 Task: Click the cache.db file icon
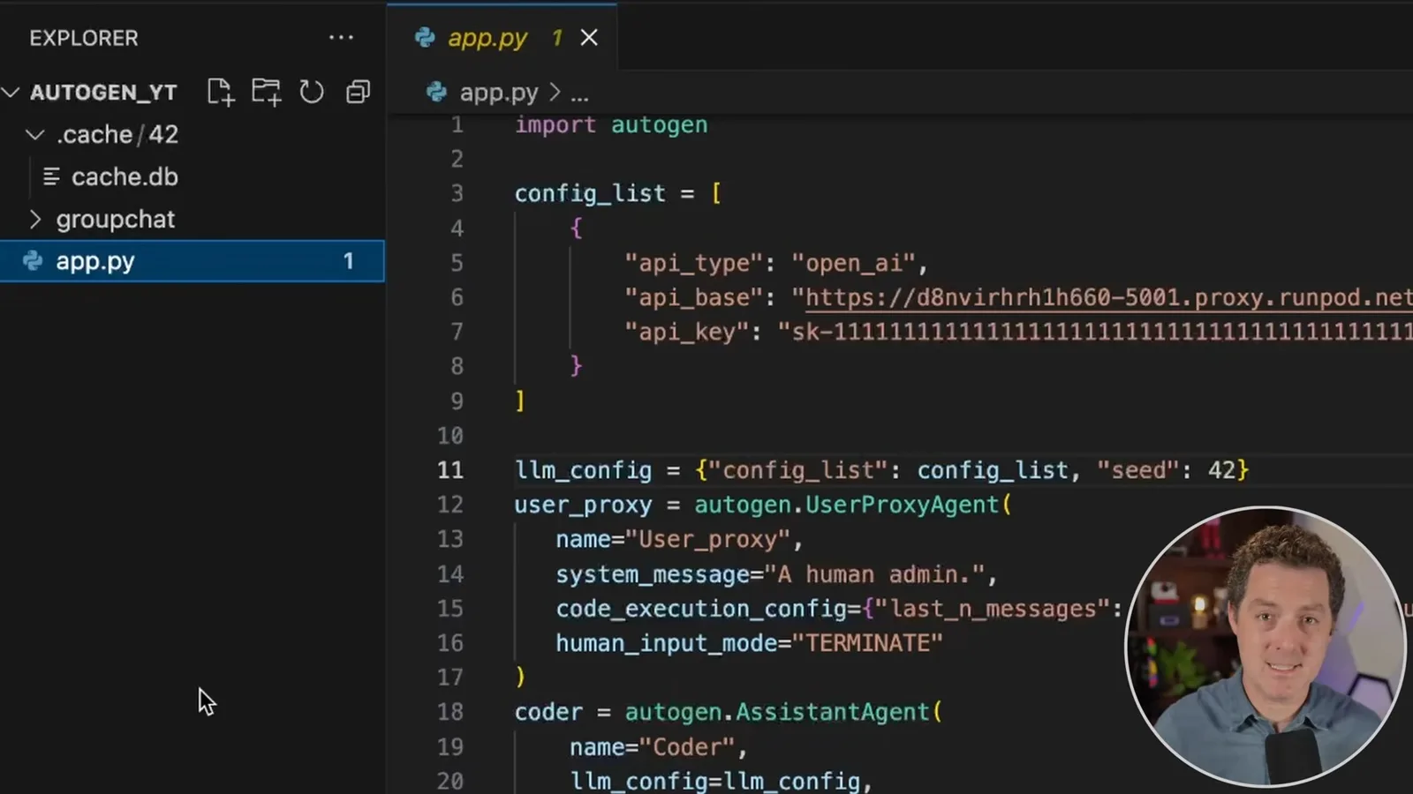coord(52,177)
